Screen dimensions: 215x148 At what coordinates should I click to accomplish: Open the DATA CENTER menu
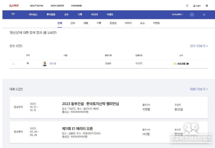[57, 6]
